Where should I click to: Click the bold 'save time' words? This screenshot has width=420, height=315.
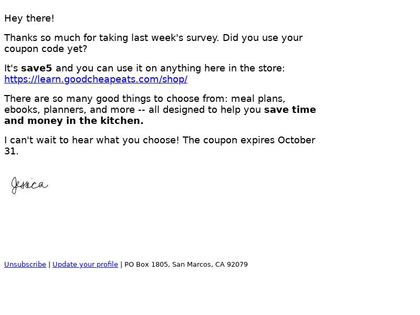(290, 110)
